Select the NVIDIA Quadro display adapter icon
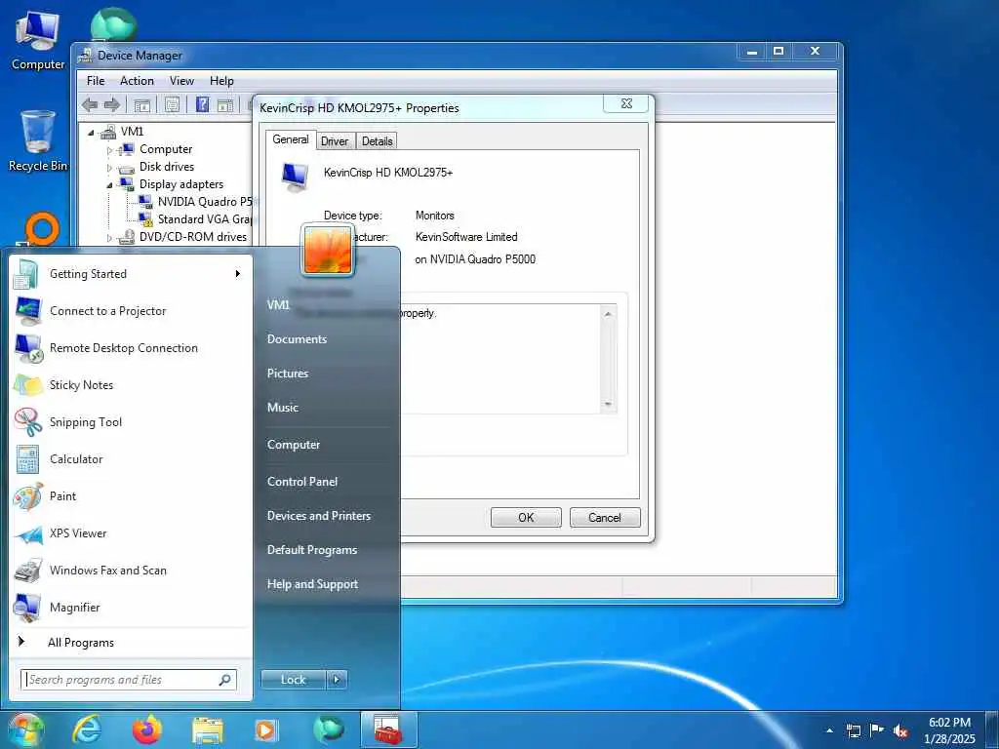Viewport: 999px width, 749px height. click(x=146, y=202)
